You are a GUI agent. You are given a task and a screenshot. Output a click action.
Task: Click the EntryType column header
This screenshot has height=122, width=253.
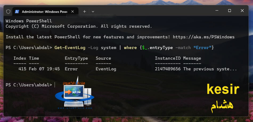coord(76,58)
